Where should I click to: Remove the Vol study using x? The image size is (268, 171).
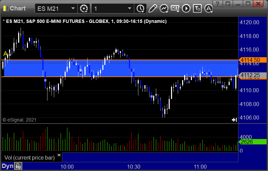[x=59, y=155]
